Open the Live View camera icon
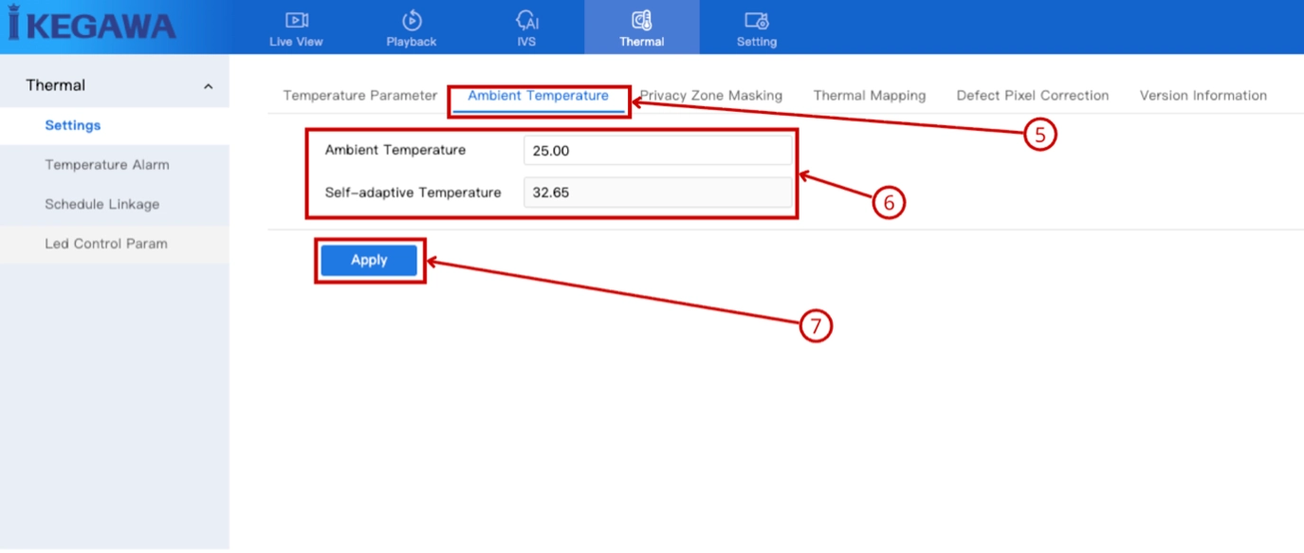The image size is (1304, 553). (297, 20)
